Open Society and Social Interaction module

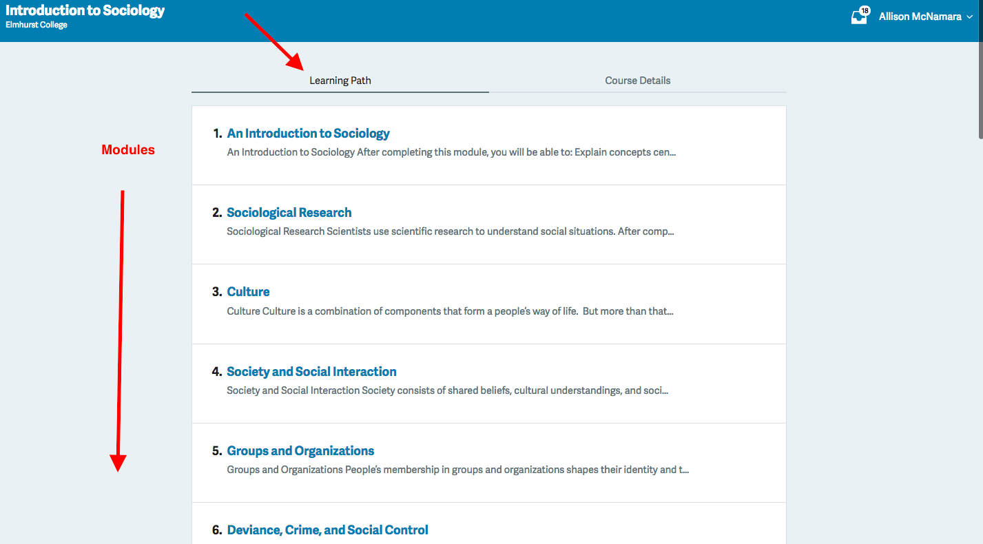point(311,372)
